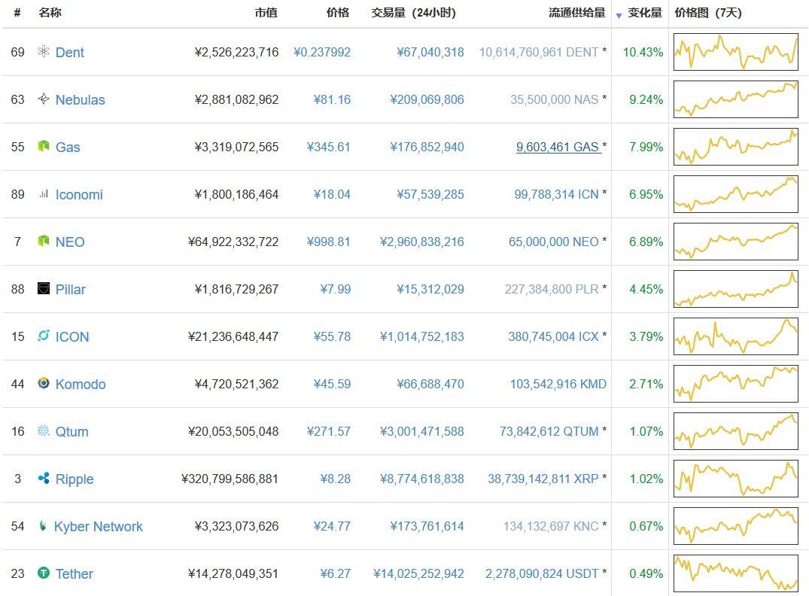The image size is (809, 596).
Task: Click the Tether coin icon
Action: point(44,573)
